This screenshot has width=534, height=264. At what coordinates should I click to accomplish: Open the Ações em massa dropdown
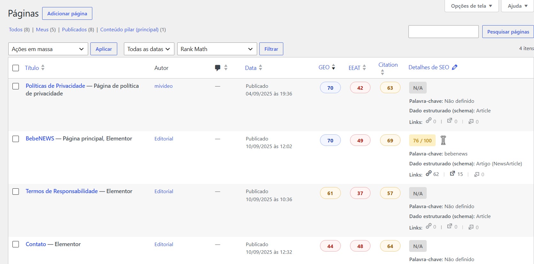(x=48, y=49)
